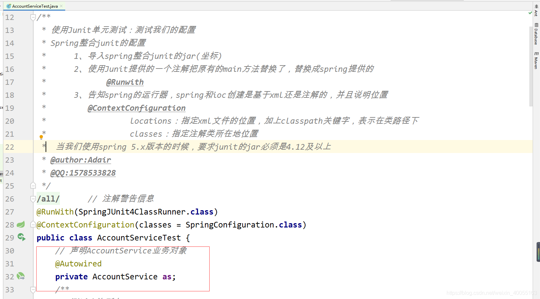Expand the Javadoc fold at line 33
The image size is (540, 299).
33,290
